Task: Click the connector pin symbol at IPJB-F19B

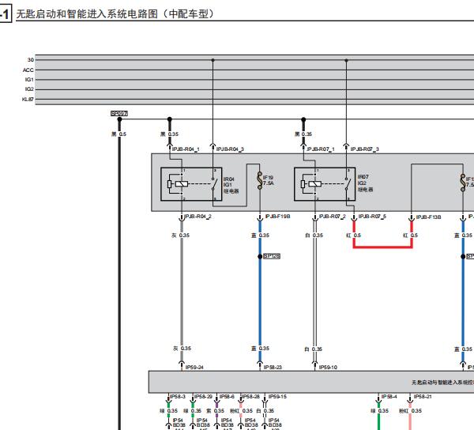Action: [x=260, y=217]
